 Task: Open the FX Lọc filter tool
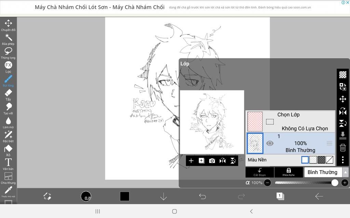[x=8, y=67]
